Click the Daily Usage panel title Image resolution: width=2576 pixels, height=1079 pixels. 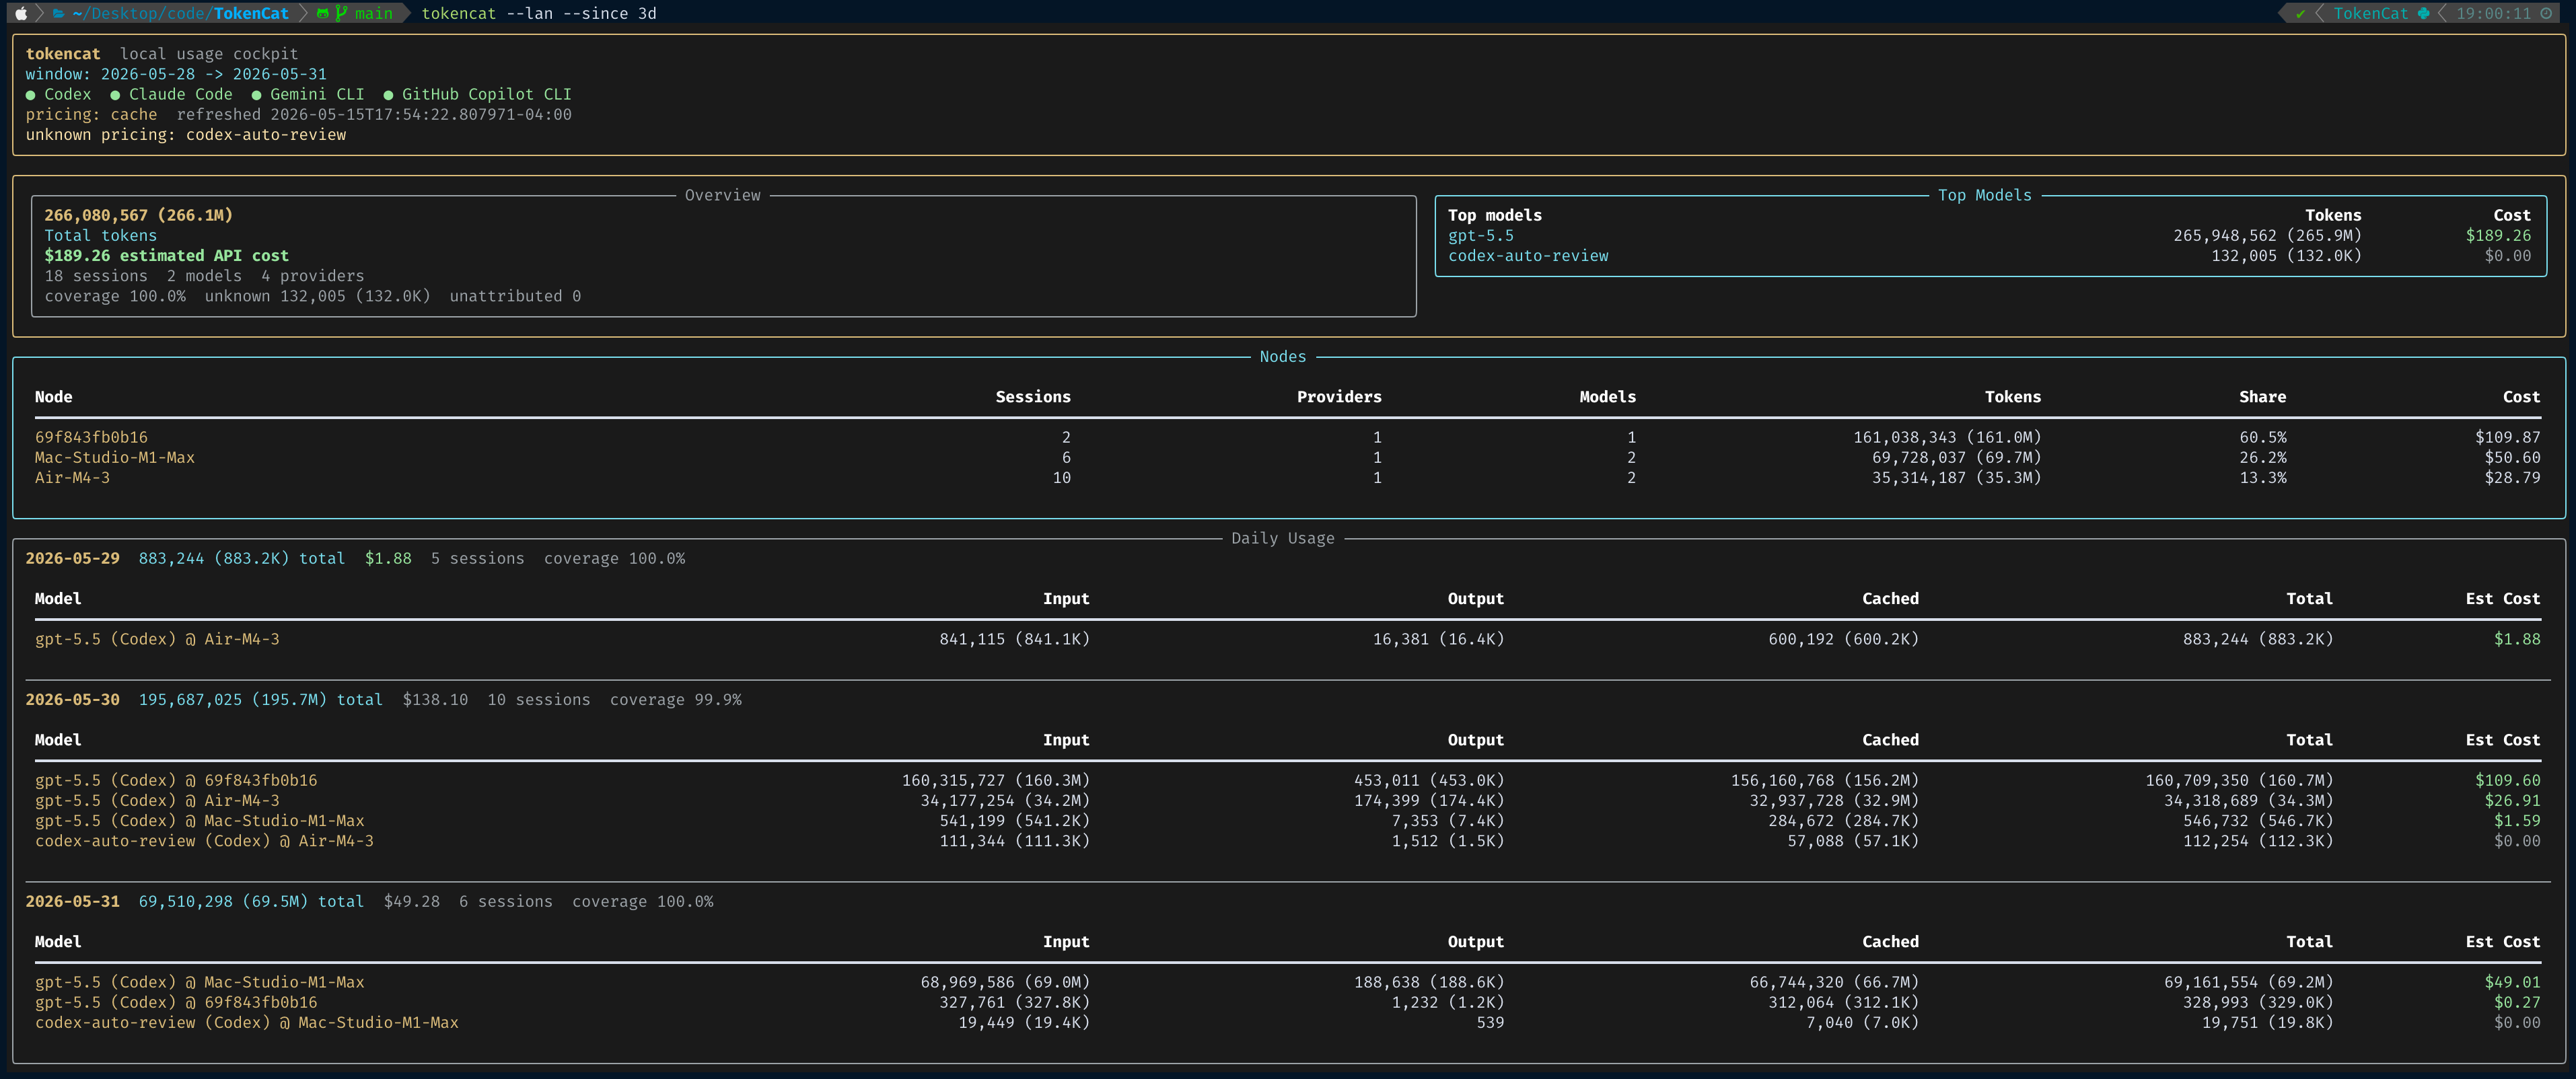[x=1282, y=538]
